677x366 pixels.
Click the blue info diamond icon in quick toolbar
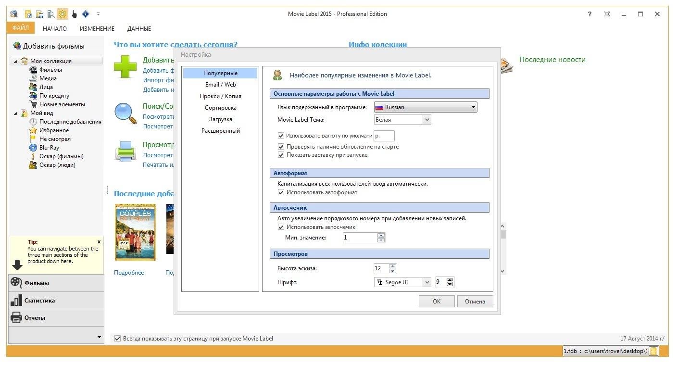tap(86, 14)
